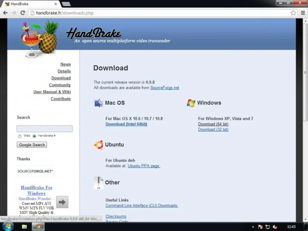This screenshot has height=231, width=308.
Task: Click the Action Center flag tray icon
Action: click(260, 227)
